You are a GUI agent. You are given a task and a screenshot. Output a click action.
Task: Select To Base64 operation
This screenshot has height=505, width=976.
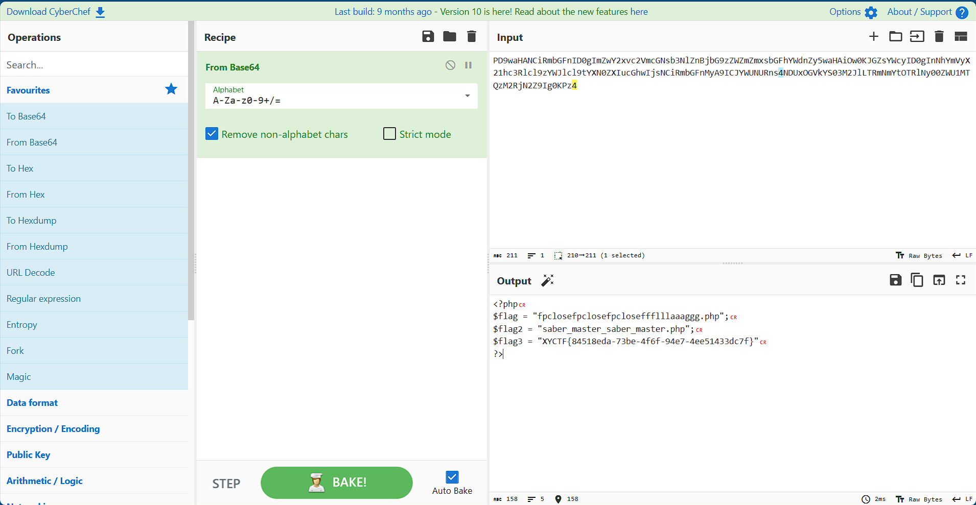click(94, 116)
